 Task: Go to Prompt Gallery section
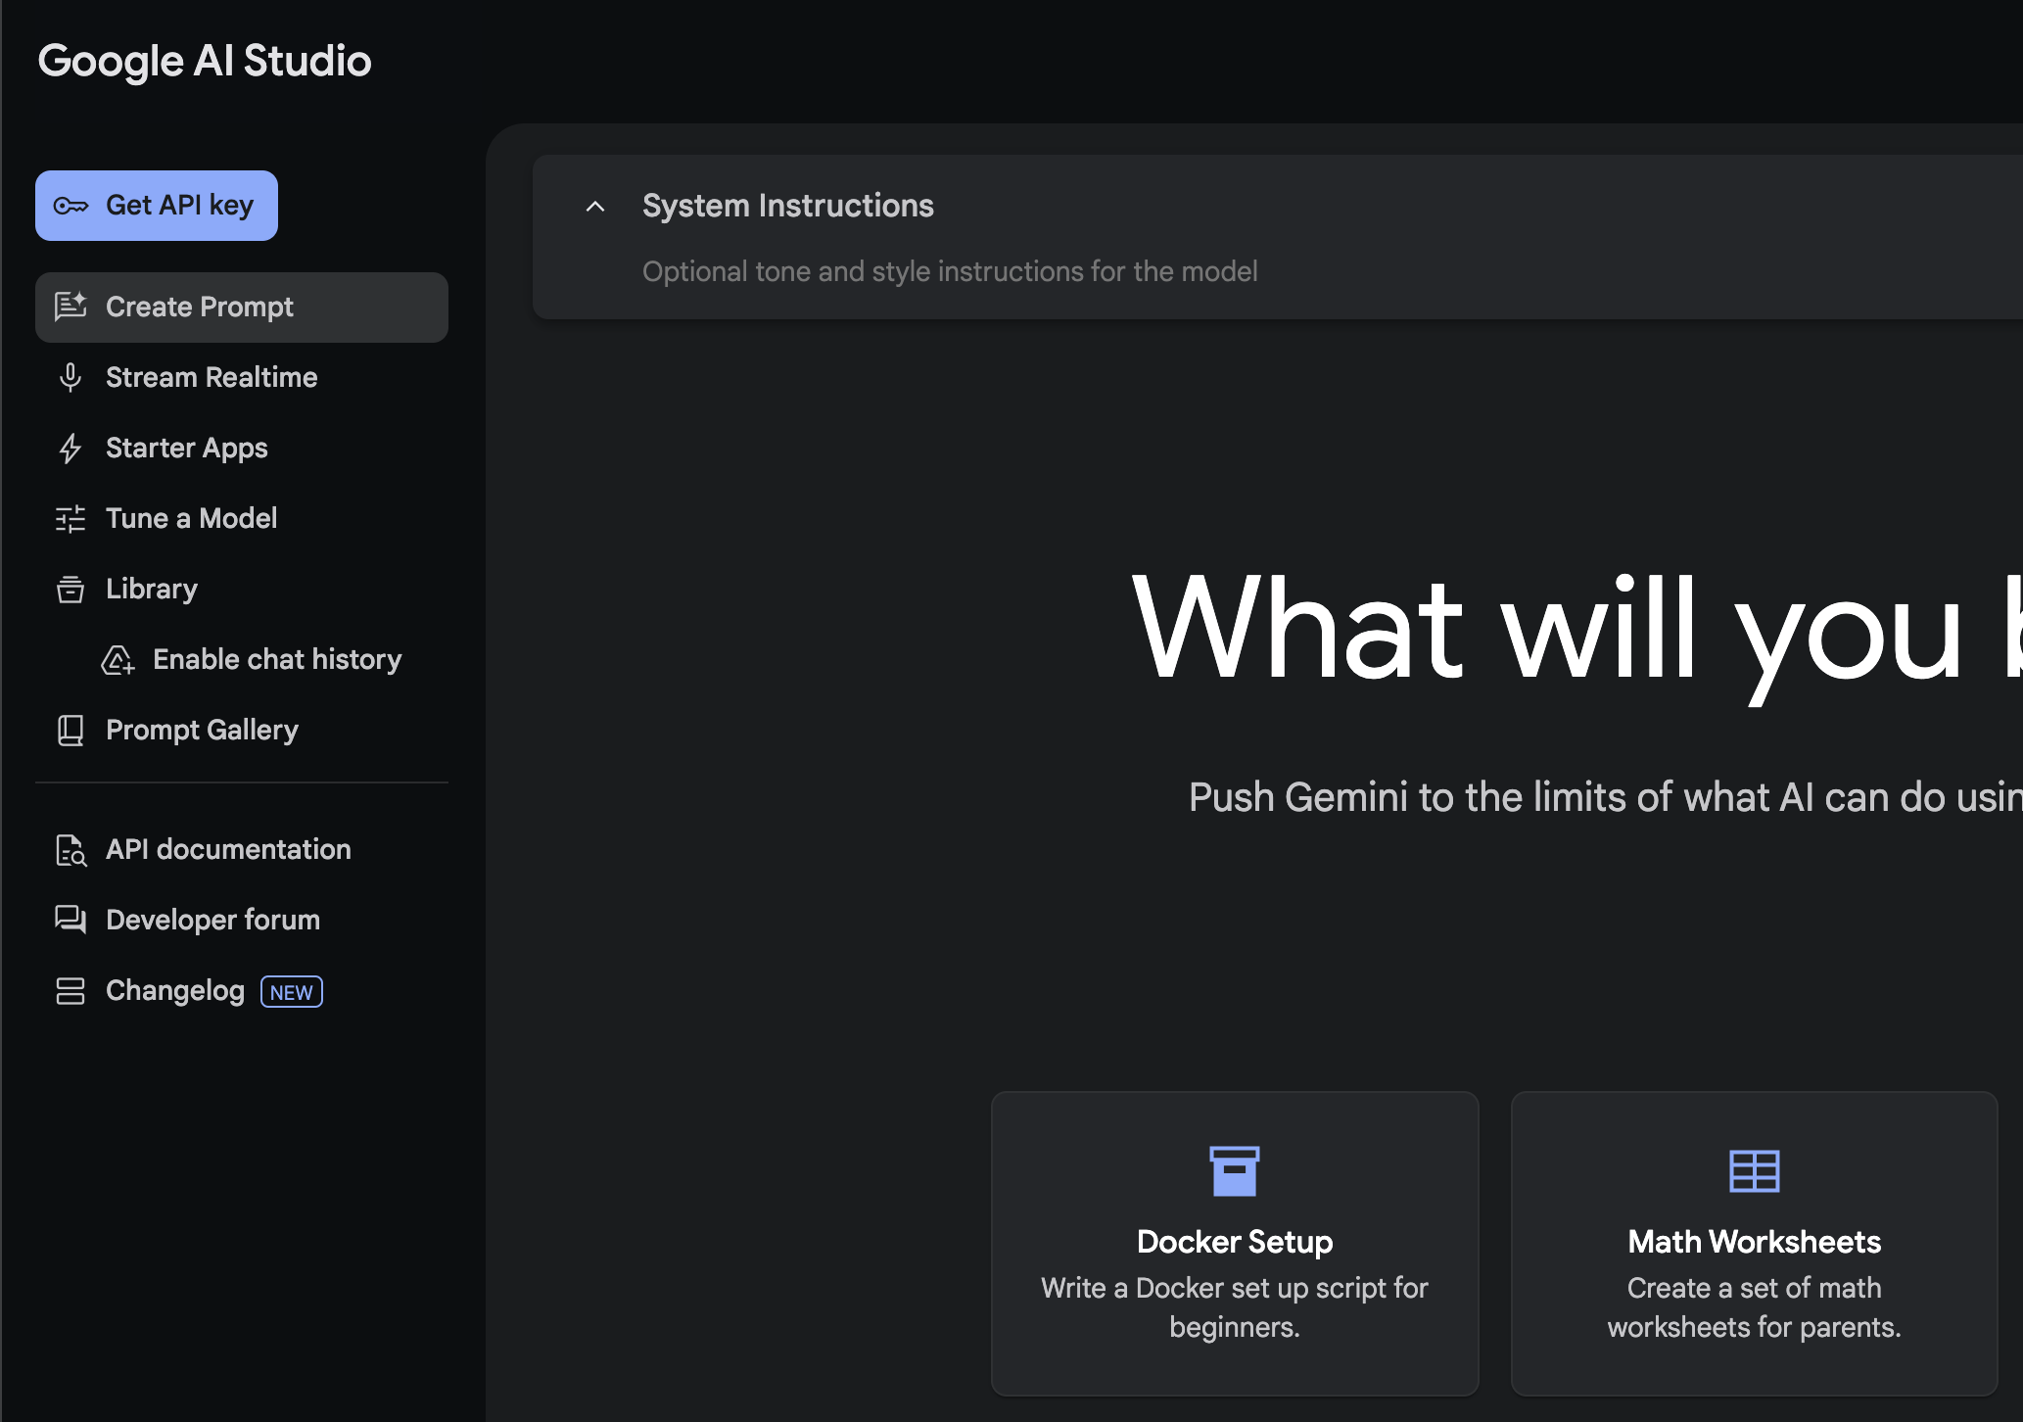coord(202,731)
